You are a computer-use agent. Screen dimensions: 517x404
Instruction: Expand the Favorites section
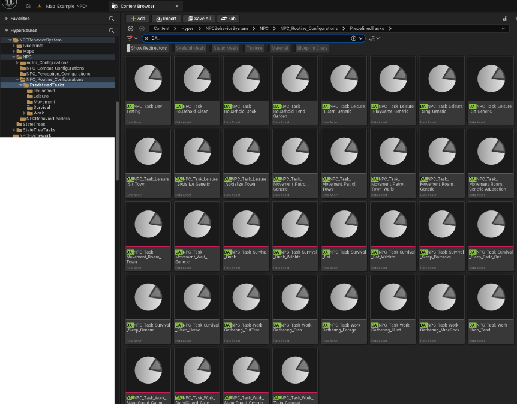pos(6,19)
